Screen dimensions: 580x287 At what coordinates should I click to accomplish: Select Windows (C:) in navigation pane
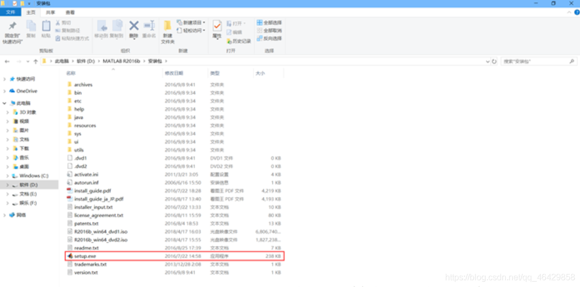(x=30, y=176)
